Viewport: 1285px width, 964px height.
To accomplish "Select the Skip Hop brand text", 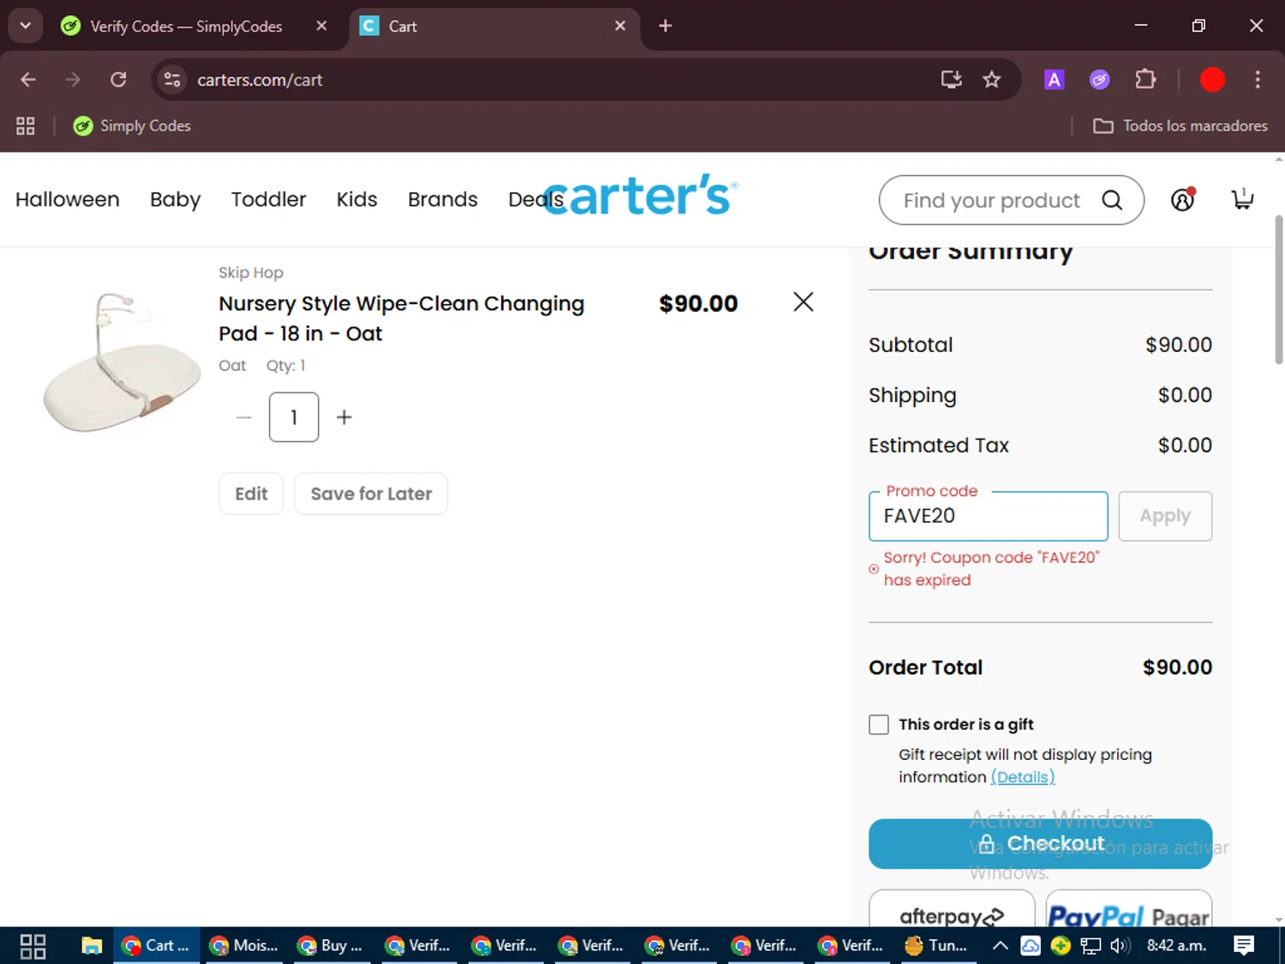I will (x=251, y=272).
